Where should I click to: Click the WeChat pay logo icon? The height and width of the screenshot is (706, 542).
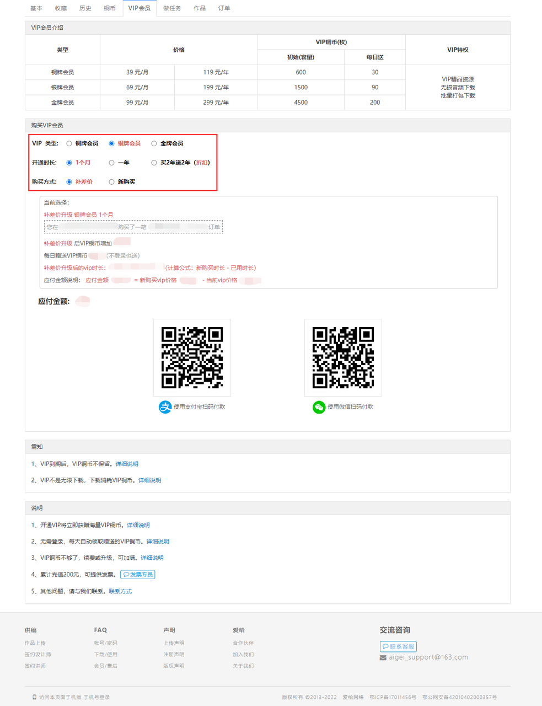tap(319, 407)
